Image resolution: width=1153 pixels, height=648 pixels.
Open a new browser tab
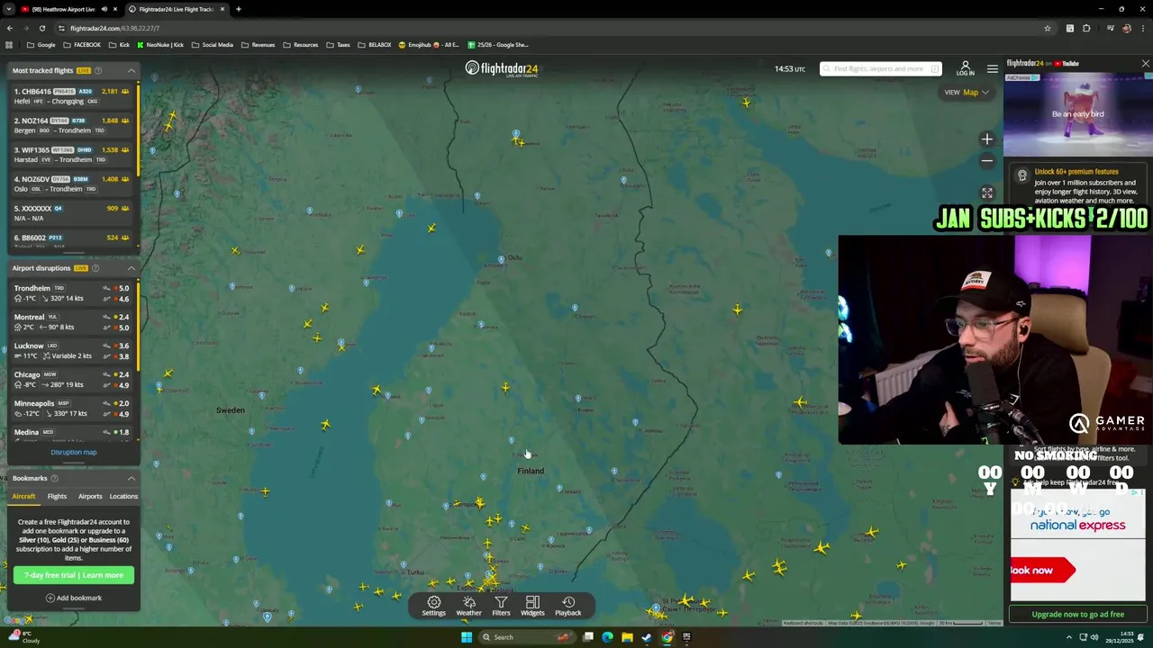(x=238, y=9)
